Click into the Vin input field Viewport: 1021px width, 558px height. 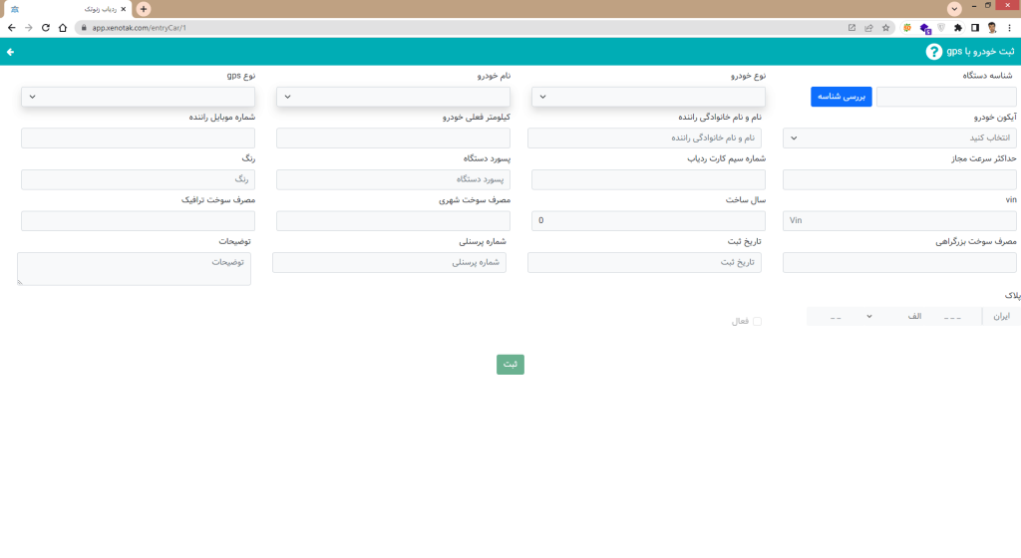pos(901,220)
